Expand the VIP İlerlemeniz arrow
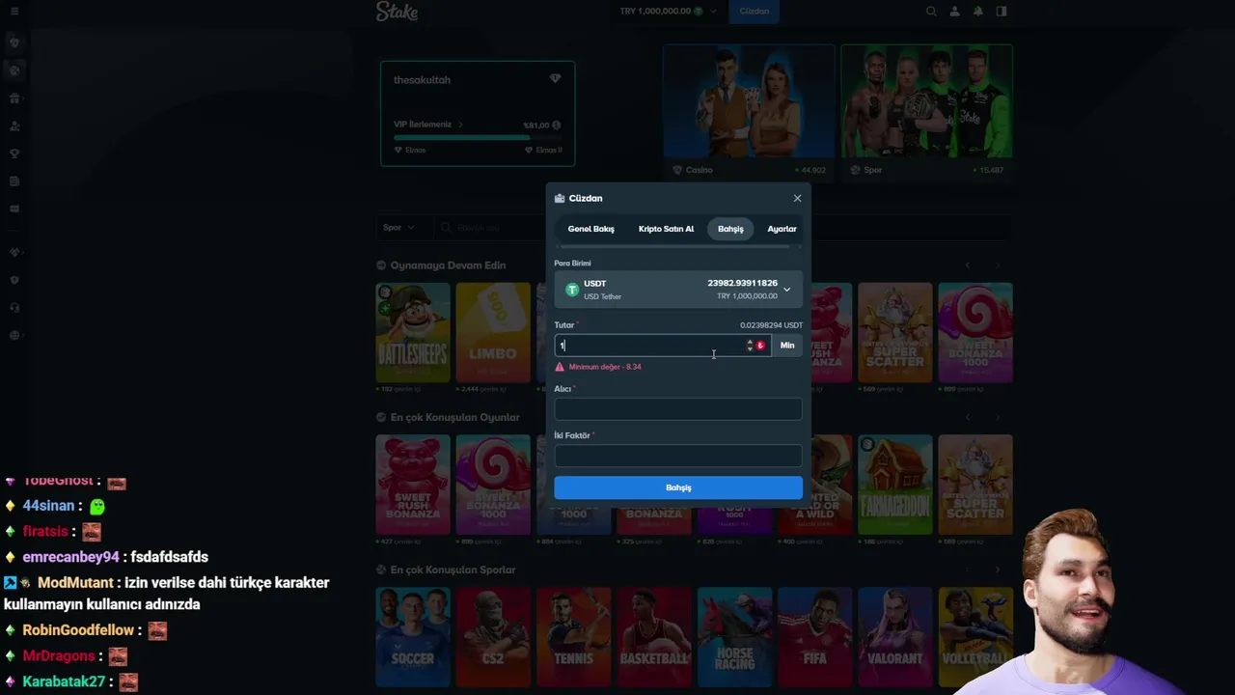1235x695 pixels. click(x=460, y=125)
